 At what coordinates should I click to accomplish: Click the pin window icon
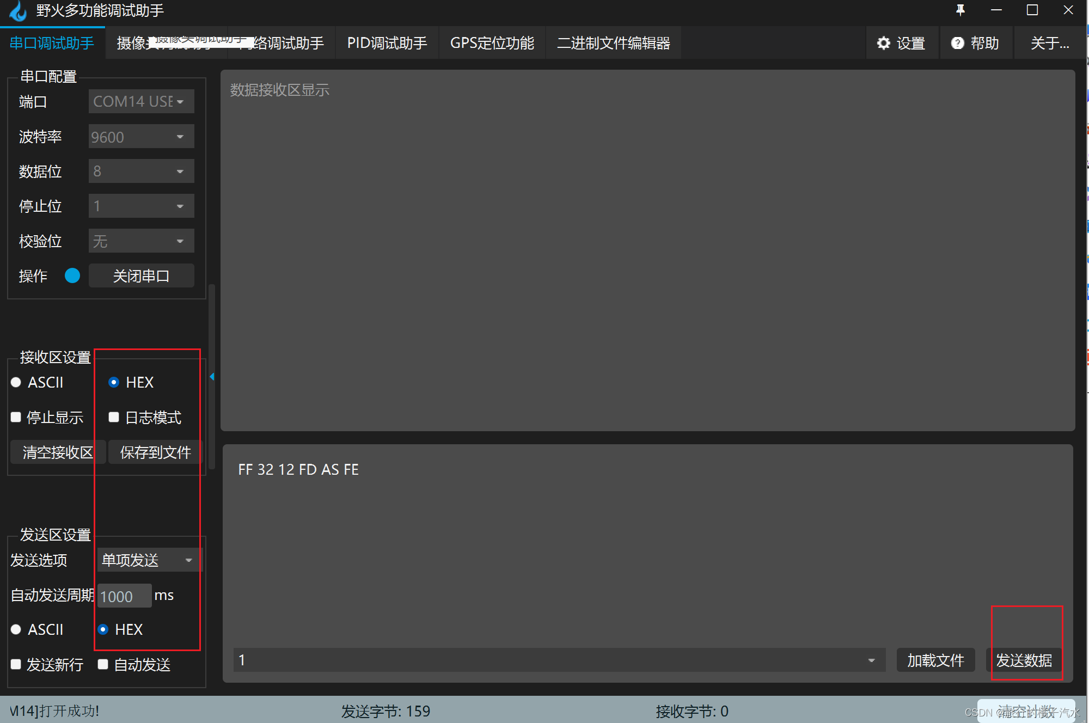960,10
